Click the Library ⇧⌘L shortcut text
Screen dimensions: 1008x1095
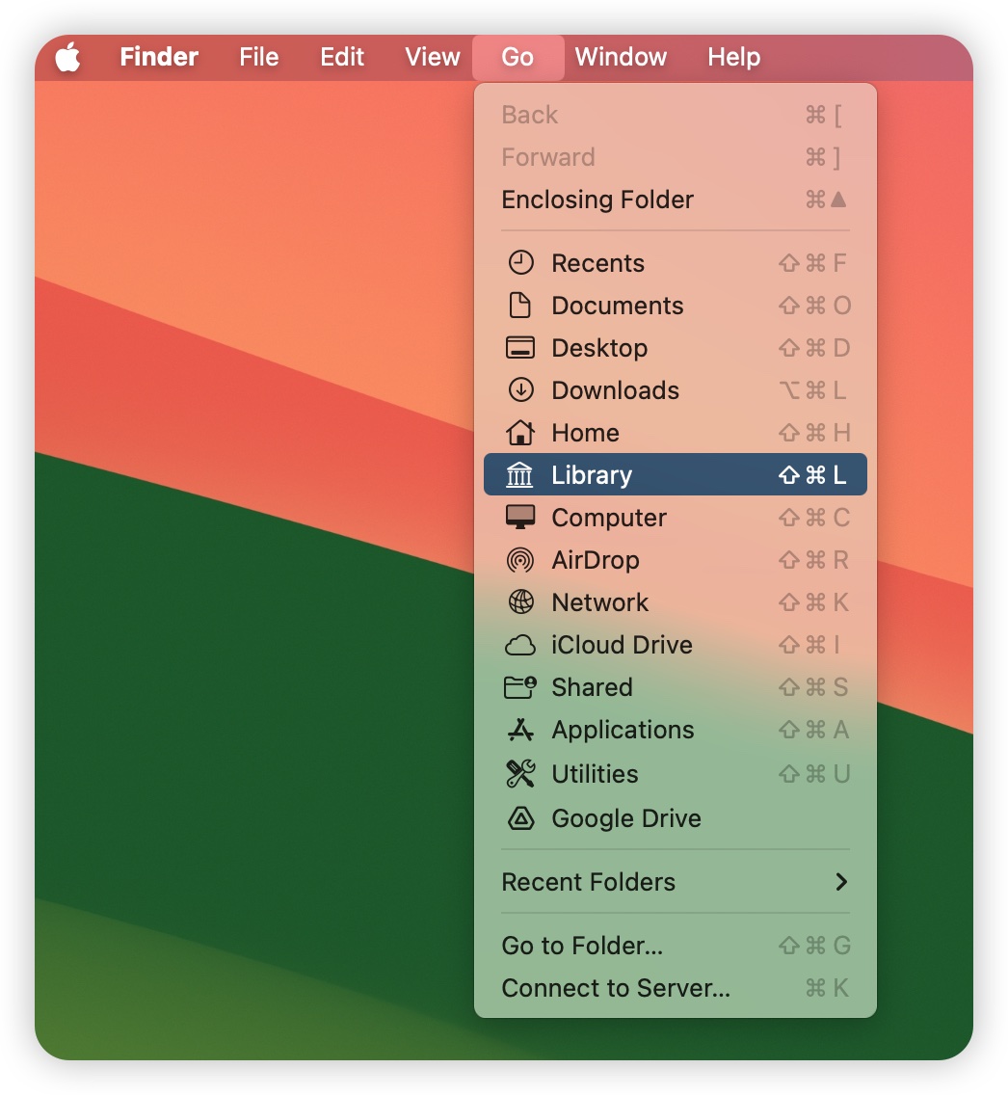[x=813, y=475]
